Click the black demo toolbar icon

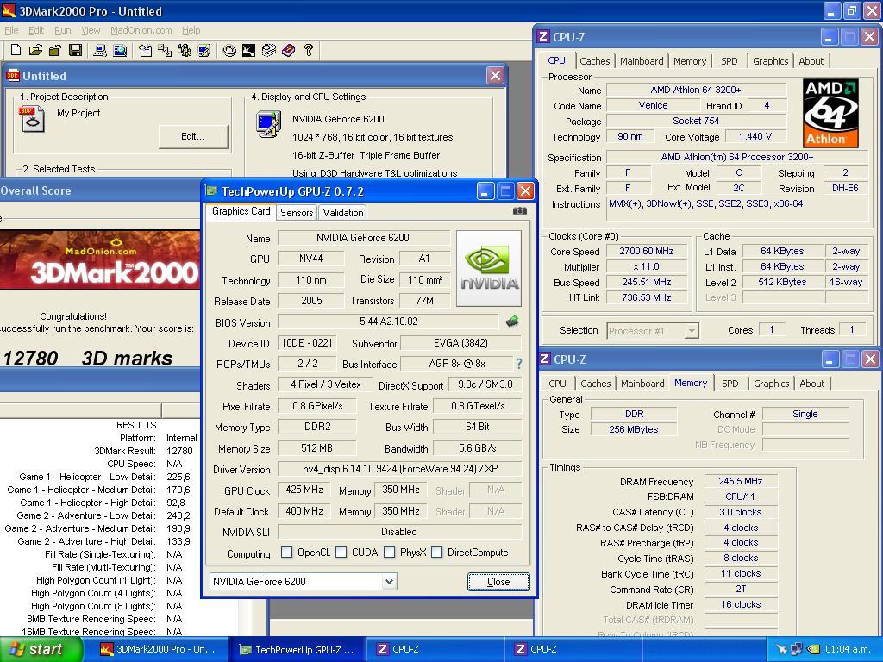(x=248, y=51)
